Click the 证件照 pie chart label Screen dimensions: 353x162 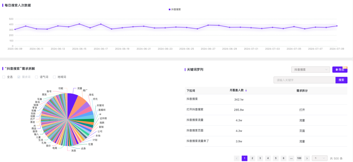coord(103,118)
